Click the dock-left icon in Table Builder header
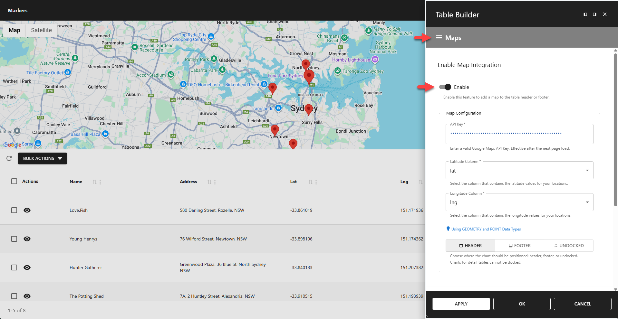 (x=585, y=14)
